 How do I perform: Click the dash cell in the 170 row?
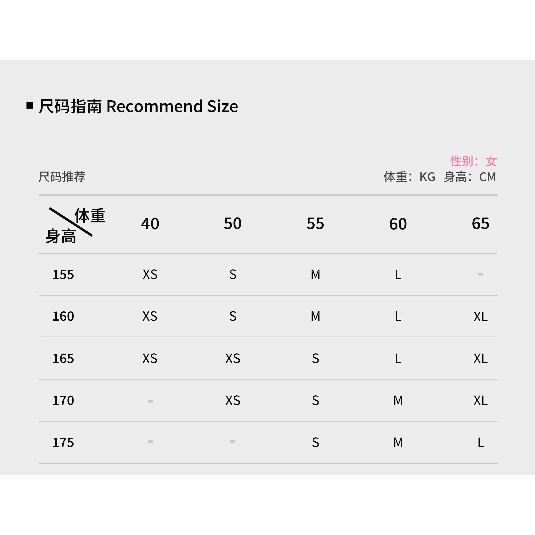click(x=150, y=401)
